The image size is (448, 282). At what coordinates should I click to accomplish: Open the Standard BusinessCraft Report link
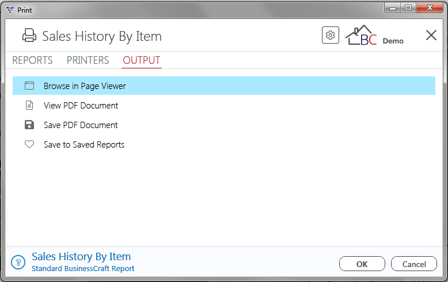[x=83, y=269]
